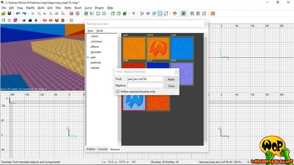Click into the Find texture field
Screen dimensions: 294x165
[145, 79]
